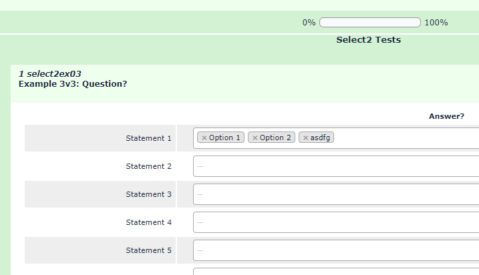Select the Option 1 tag text
The height and width of the screenshot is (275, 479).
pyautogui.click(x=225, y=138)
